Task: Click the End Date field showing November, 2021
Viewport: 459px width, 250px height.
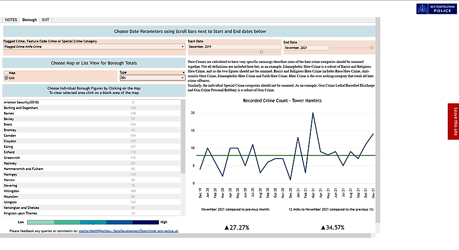Action: point(306,48)
